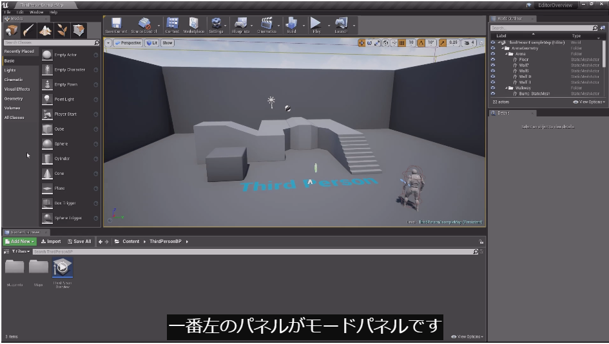Open camera speed dropdown showing 4
The image size is (609, 344).
pos(469,43)
